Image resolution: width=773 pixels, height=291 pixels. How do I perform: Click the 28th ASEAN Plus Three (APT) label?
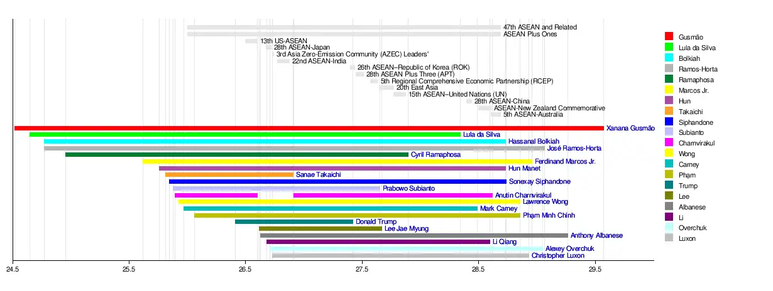[x=410, y=74]
